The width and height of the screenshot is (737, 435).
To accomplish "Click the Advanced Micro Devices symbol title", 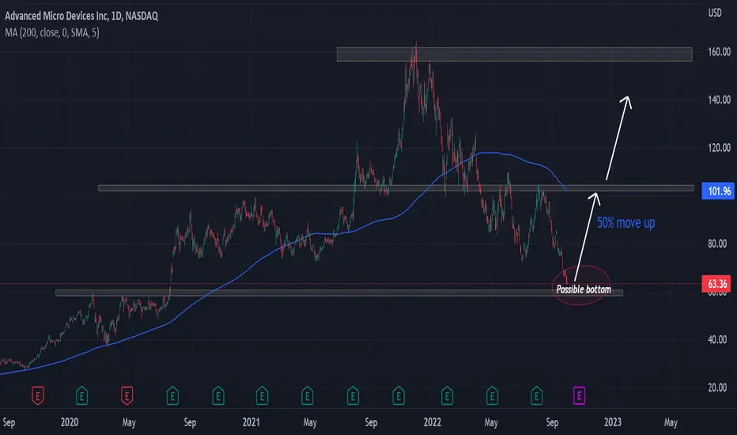I will 81,16.
